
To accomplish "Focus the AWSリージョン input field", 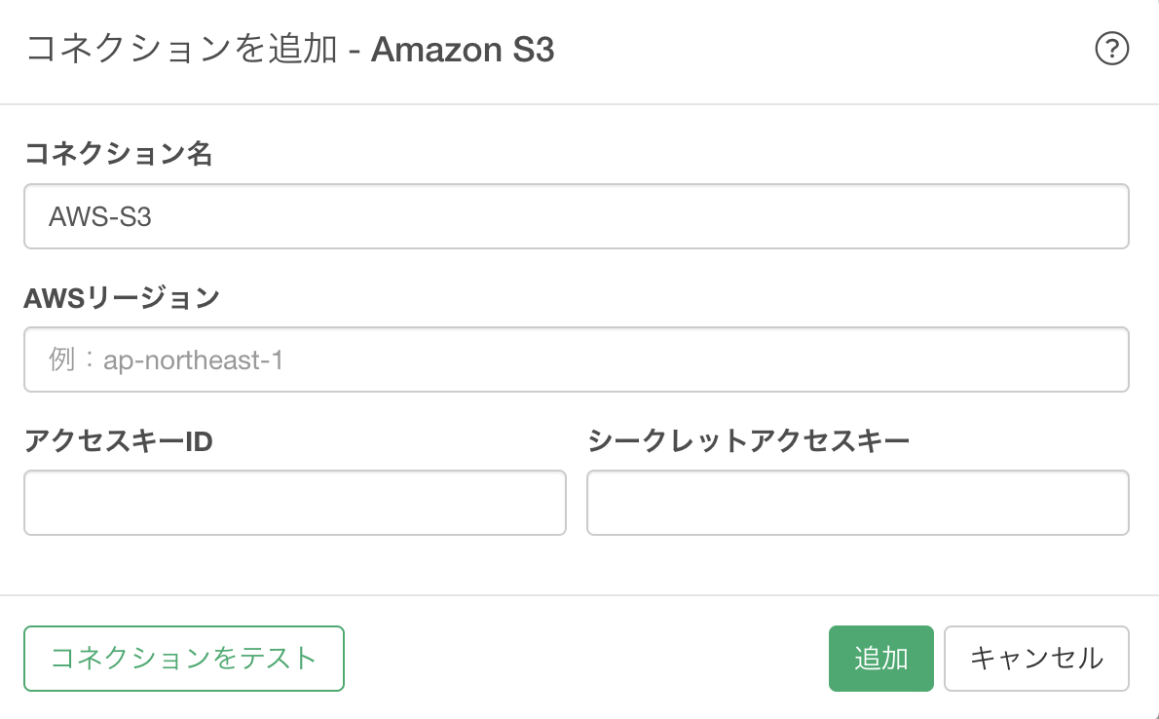I will [x=577, y=359].
